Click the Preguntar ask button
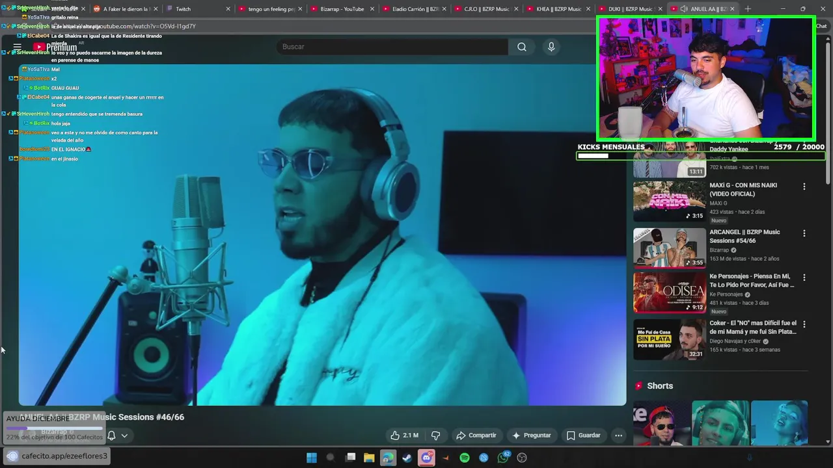 (532, 435)
